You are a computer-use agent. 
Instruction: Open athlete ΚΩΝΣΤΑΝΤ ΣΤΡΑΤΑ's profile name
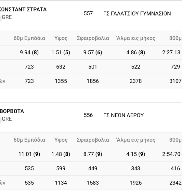coord(23,9)
